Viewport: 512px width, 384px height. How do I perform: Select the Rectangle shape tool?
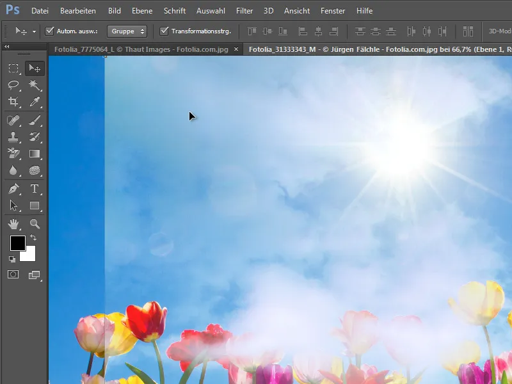pos(35,205)
